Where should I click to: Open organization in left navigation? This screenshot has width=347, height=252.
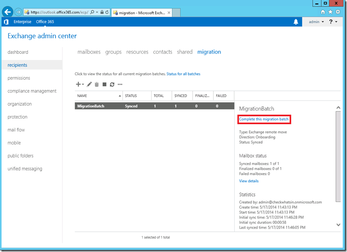click(20, 104)
